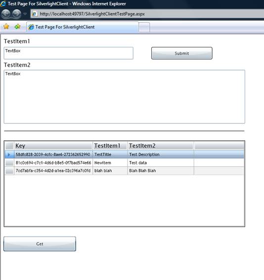Screen dimensions: 264x280
Task: Click key cell 81c0c694-c7c1-4d6d-b8e5-0f7bad574e66
Action: pyautogui.click(x=53, y=162)
